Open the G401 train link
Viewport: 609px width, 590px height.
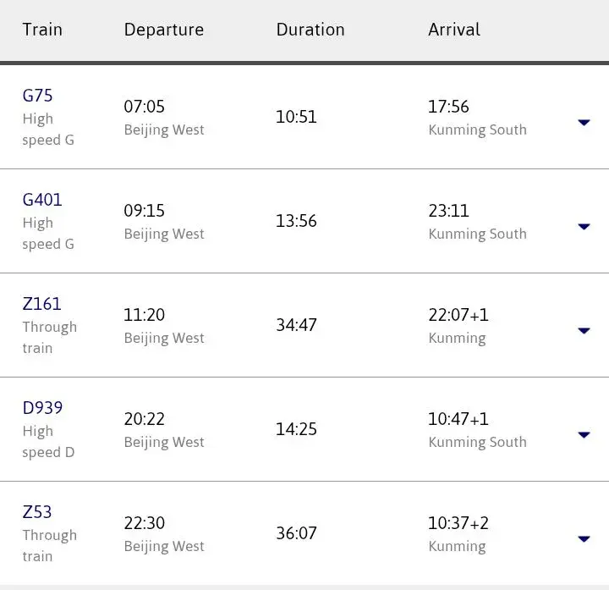pos(42,200)
